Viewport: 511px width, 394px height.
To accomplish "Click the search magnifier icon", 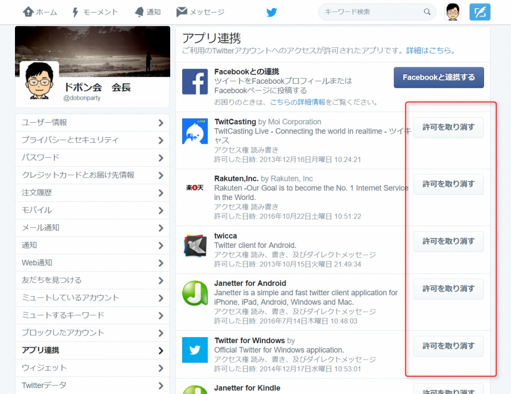I will [x=427, y=12].
